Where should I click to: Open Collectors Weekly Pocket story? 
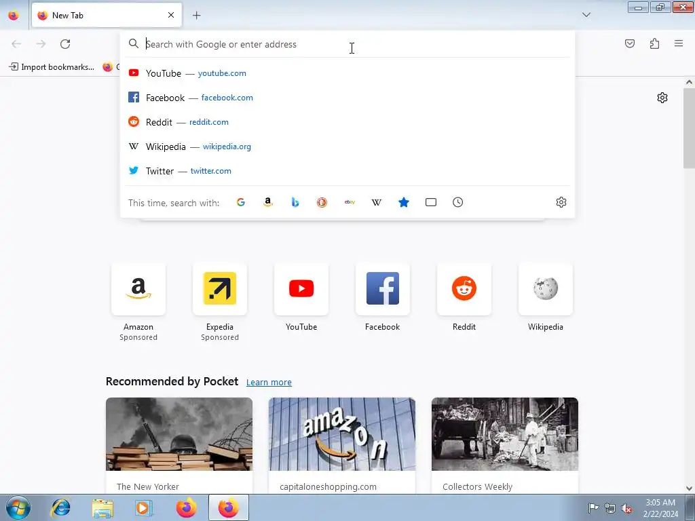505,445
